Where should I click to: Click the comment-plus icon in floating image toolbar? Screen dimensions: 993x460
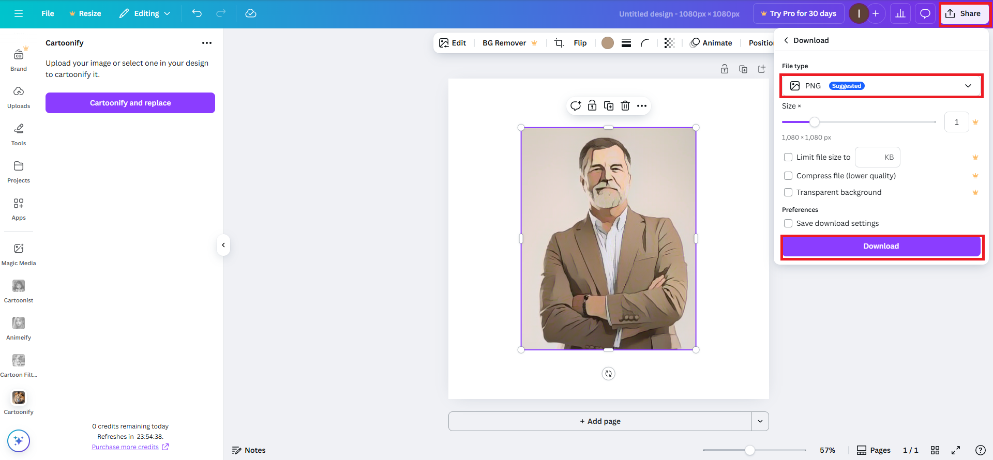[x=576, y=106]
